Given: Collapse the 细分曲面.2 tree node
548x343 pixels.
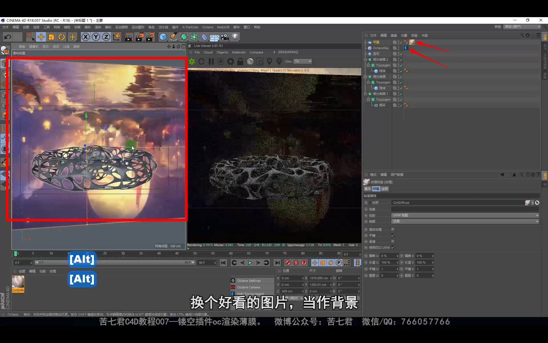Looking at the screenshot, I should click(365, 59).
